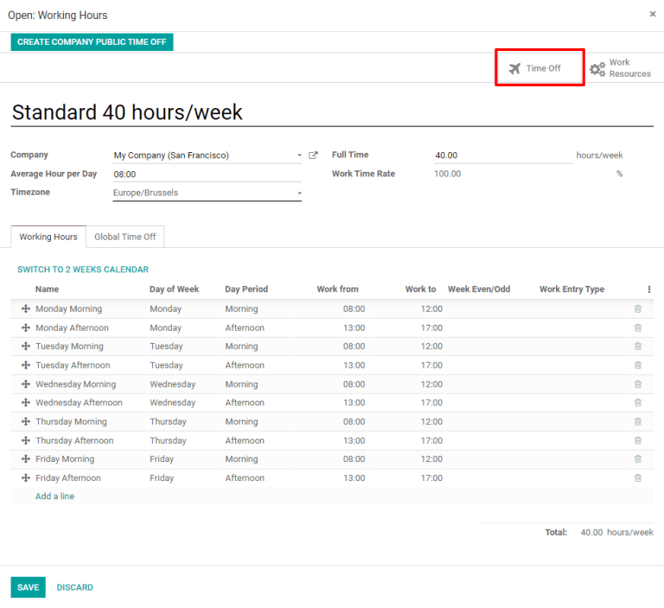
Task: Click drag handle of Thursday Afternoon row
Action: coord(26,440)
